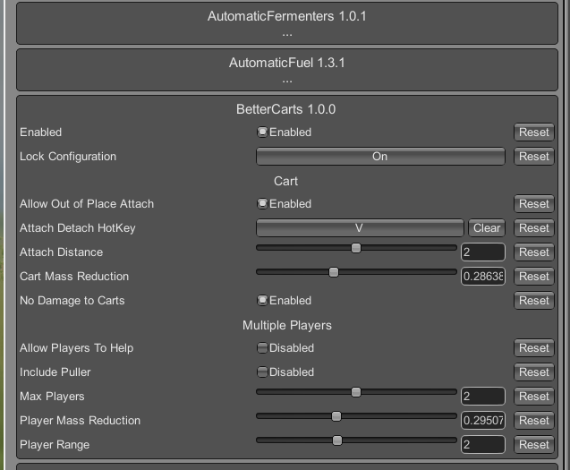Focus the Player Range value field
This screenshot has width=570, height=470.
tap(483, 445)
